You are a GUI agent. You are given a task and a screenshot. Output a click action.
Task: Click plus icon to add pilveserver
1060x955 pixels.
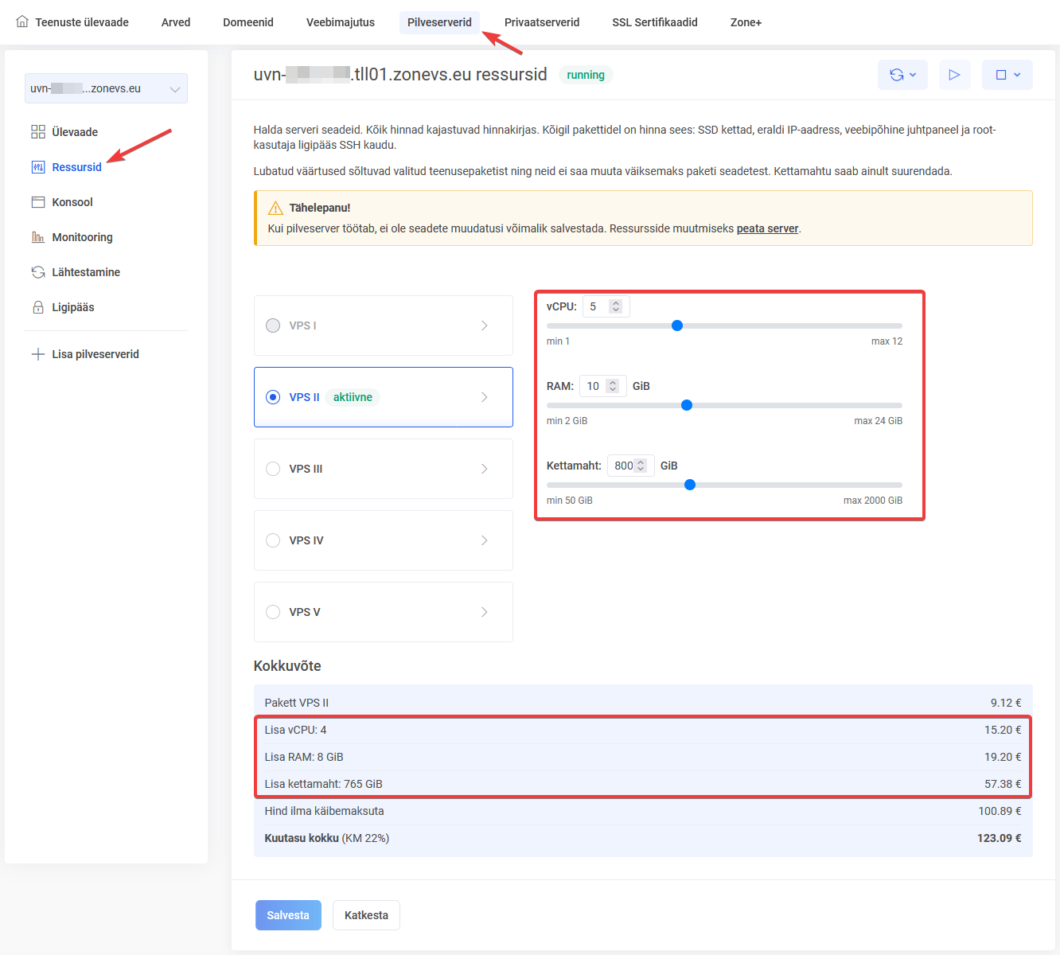pos(37,354)
